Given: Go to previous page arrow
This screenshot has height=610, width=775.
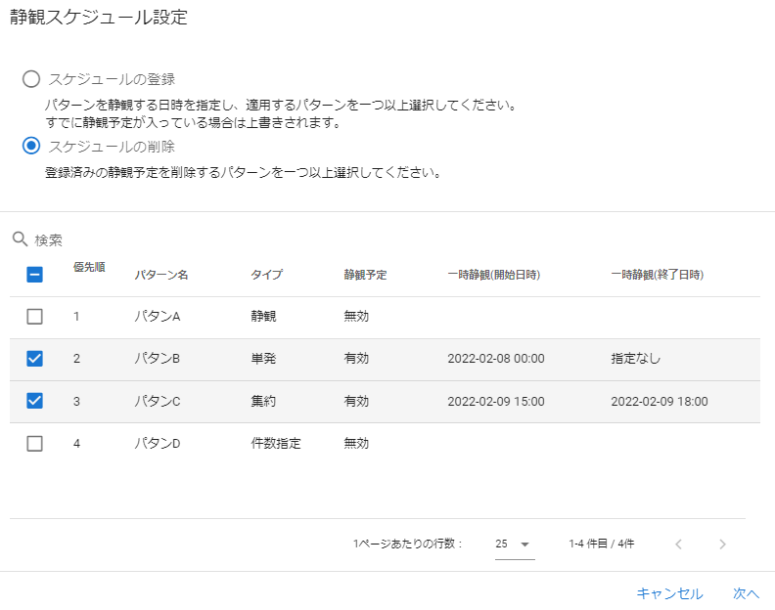Looking at the screenshot, I should pyautogui.click(x=678, y=544).
